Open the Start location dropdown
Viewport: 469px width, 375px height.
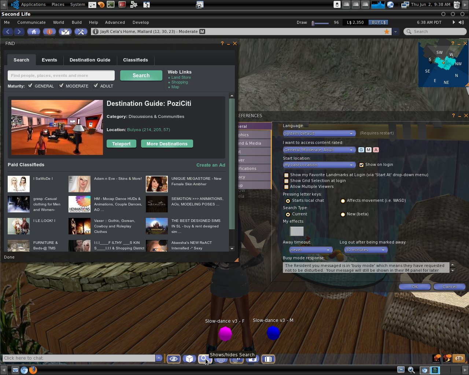[x=318, y=165]
